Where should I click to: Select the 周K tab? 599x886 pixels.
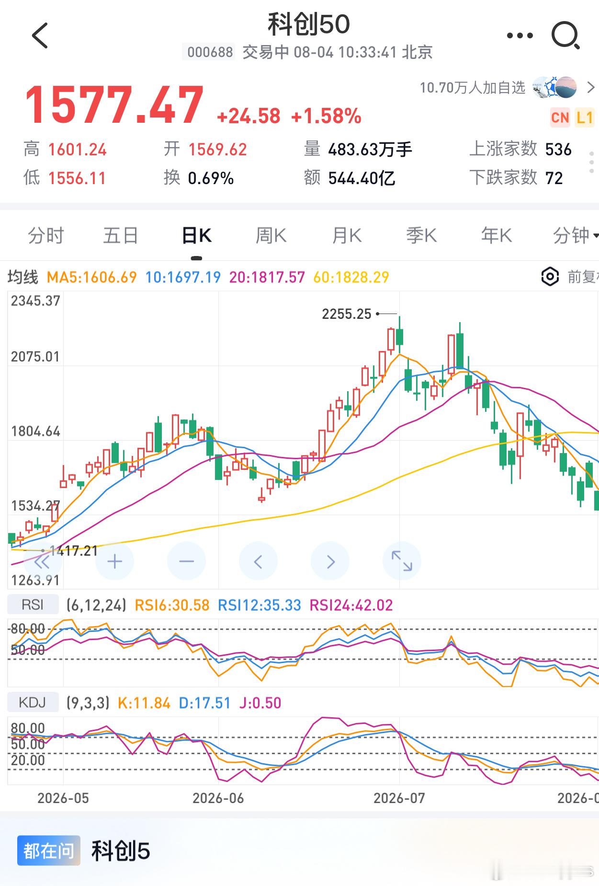click(x=271, y=236)
